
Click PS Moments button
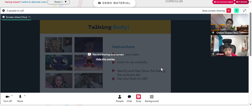[x=242, y=2]
